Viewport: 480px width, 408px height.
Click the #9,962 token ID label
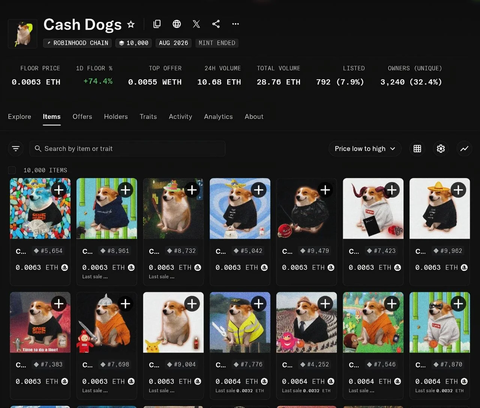click(448, 251)
